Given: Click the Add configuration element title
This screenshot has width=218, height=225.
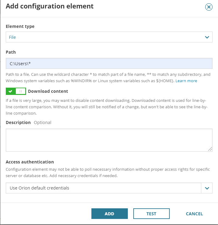Looking at the screenshot, I should 50,6.
